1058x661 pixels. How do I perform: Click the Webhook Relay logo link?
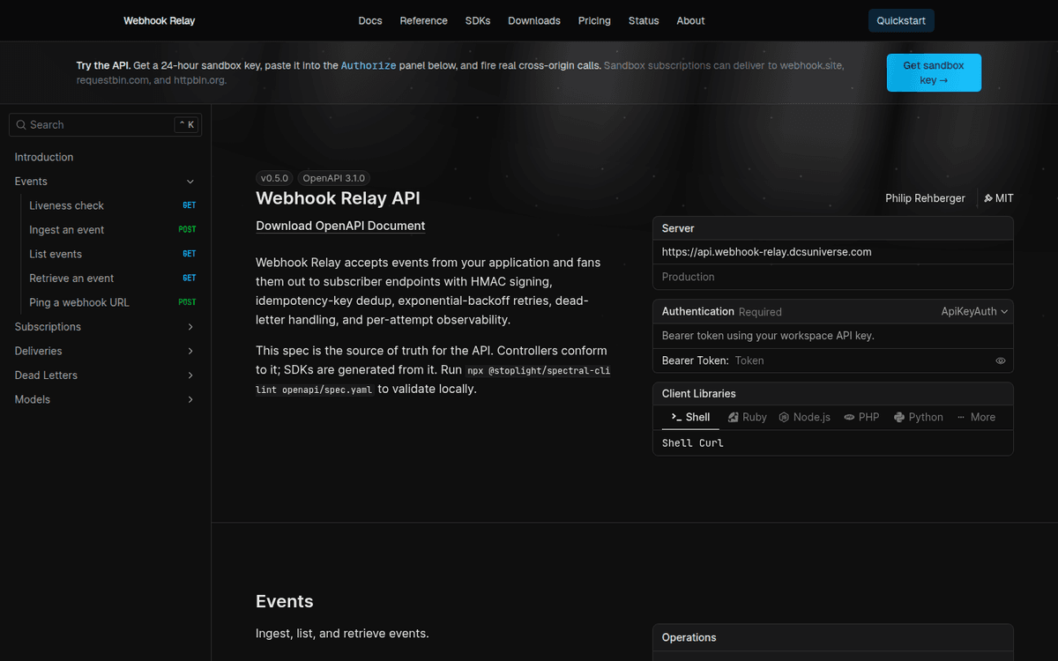[159, 20]
